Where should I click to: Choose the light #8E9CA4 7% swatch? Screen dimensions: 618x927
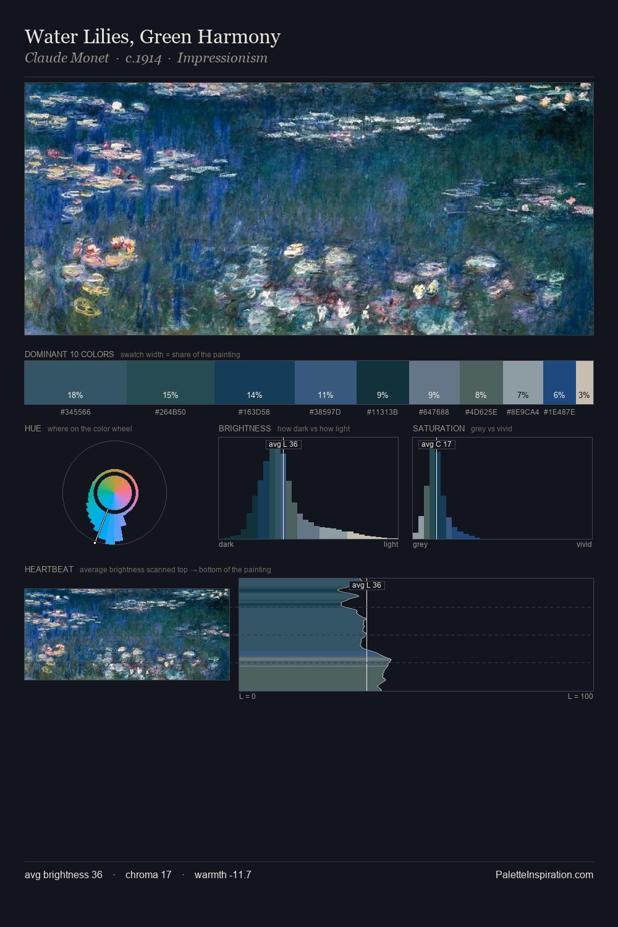(523, 383)
